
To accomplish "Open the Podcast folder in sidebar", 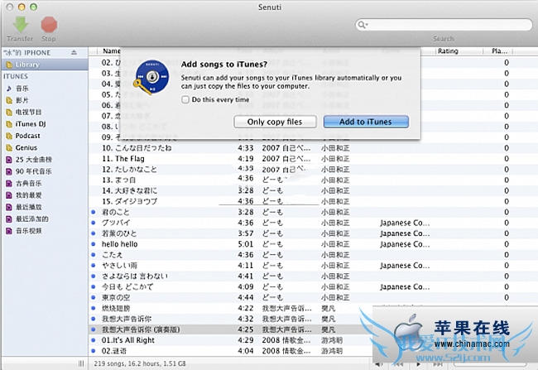I will (27, 135).
